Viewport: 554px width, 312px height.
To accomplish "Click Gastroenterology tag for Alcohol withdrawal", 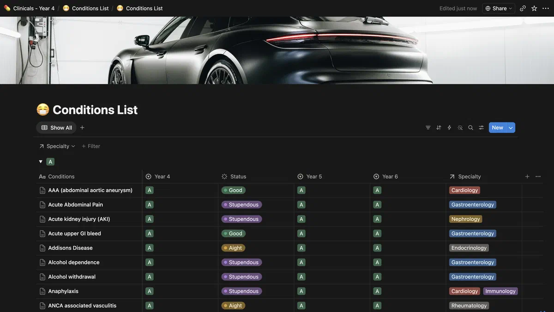I will [x=473, y=277].
